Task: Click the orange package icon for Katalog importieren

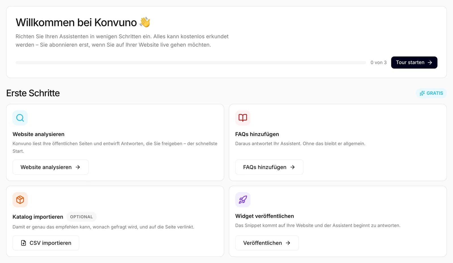Action: (20, 200)
